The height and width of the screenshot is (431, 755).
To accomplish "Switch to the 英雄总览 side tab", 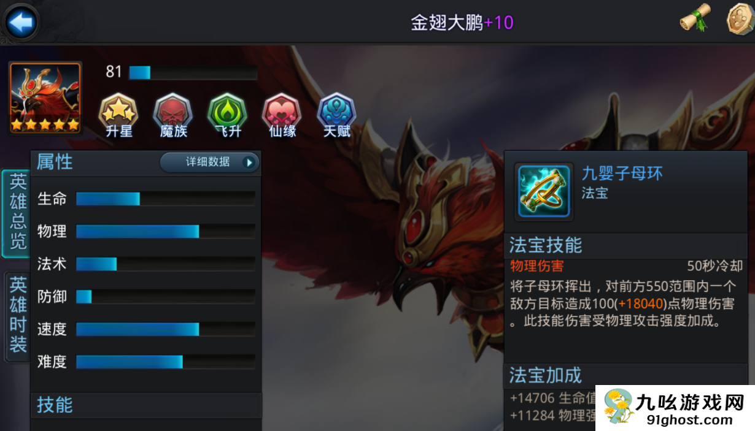I will click(17, 213).
